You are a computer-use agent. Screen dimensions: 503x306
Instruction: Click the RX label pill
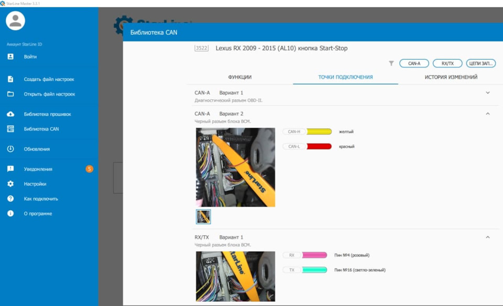[x=292, y=255]
